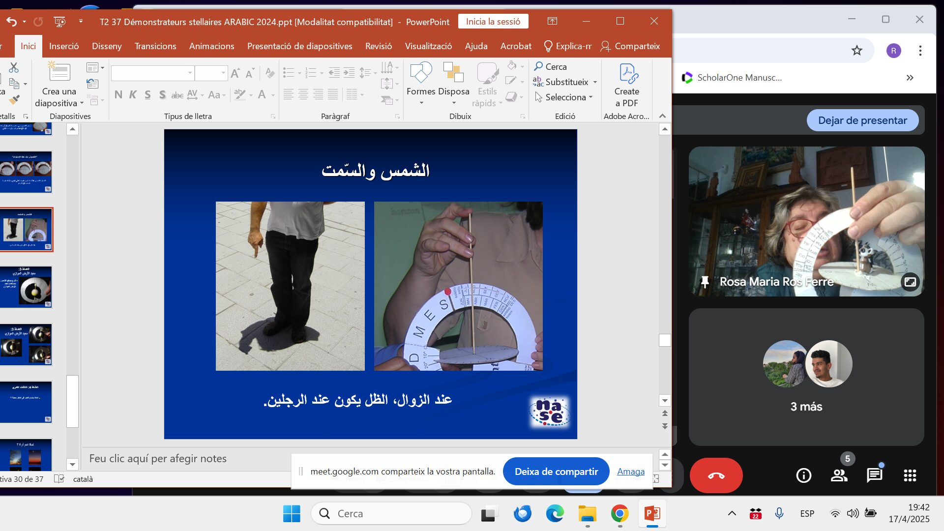This screenshot has height=531, width=944.
Task: Click Deixa de compartir button
Action: [556, 472]
